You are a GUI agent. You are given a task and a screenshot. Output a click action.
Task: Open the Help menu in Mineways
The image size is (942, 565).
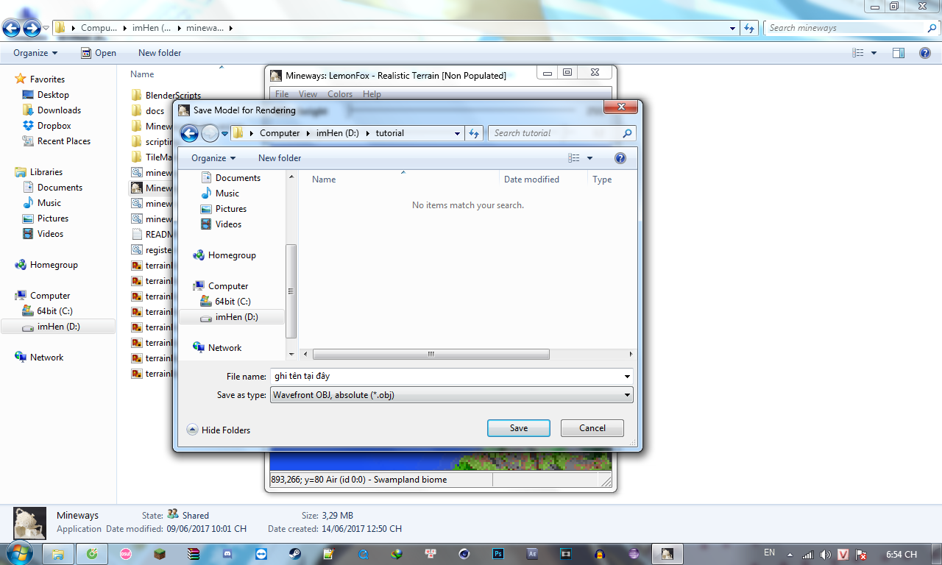[372, 94]
